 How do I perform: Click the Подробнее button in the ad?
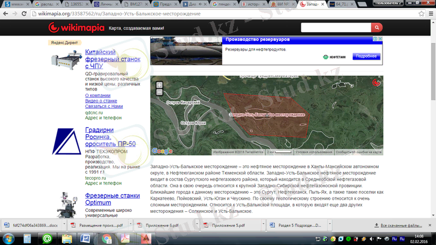pyautogui.click(x=365, y=56)
